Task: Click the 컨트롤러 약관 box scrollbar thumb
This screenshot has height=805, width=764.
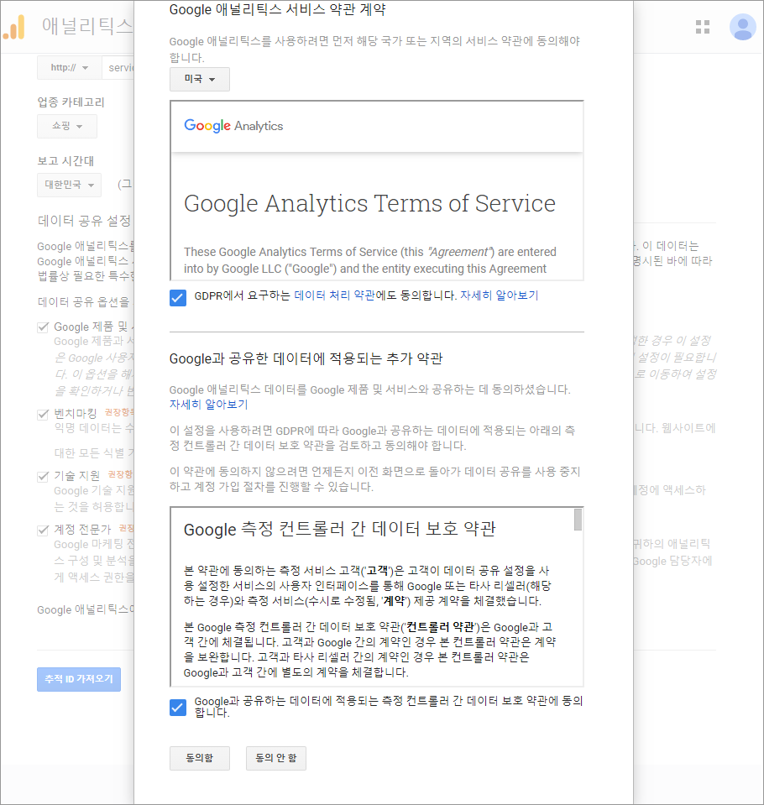Action: 578,520
